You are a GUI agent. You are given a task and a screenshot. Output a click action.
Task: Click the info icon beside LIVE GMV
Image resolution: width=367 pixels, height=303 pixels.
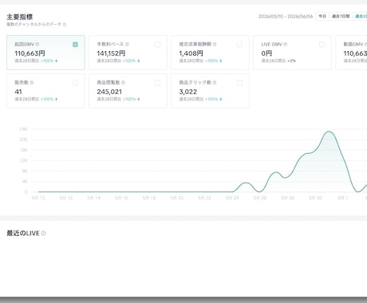(286, 44)
